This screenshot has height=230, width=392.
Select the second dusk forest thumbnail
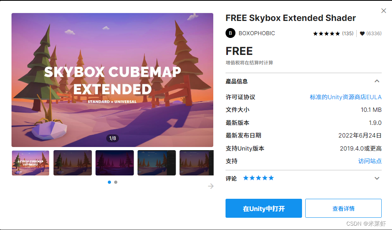point(73,163)
